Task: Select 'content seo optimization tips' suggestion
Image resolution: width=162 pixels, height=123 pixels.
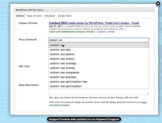Action: pyautogui.click(x=99, y=82)
